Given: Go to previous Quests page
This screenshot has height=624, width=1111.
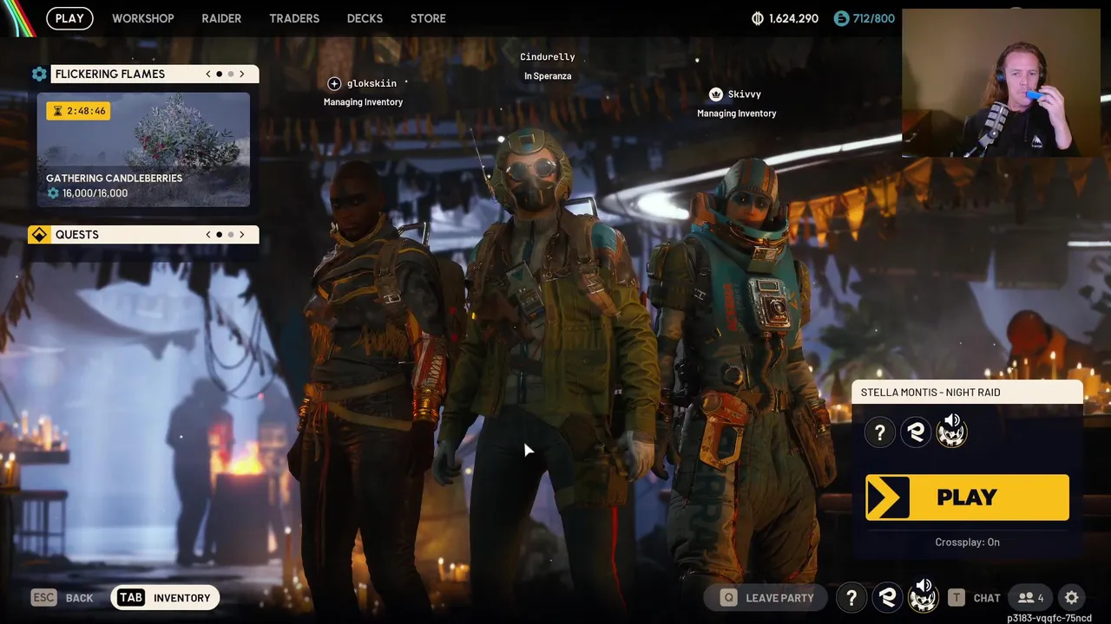Looking at the screenshot, I should click(x=208, y=235).
